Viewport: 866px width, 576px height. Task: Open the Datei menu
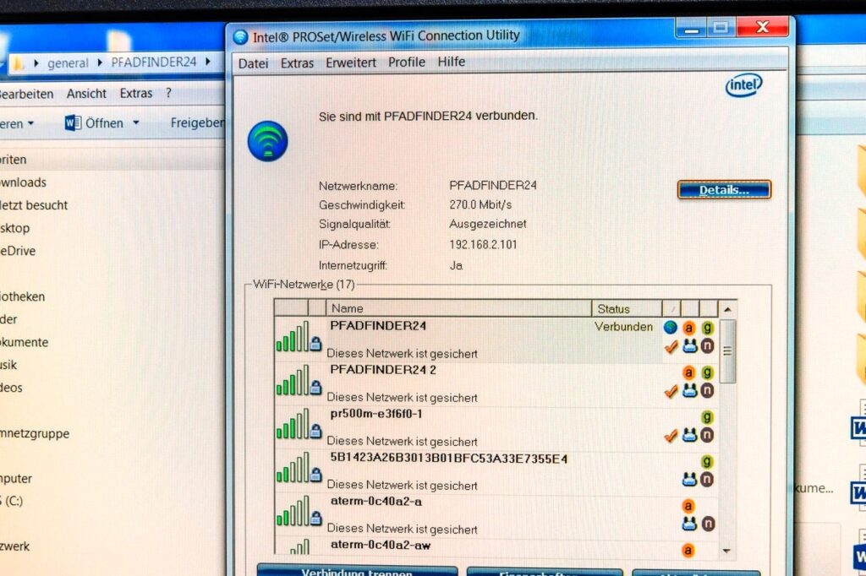tap(253, 62)
